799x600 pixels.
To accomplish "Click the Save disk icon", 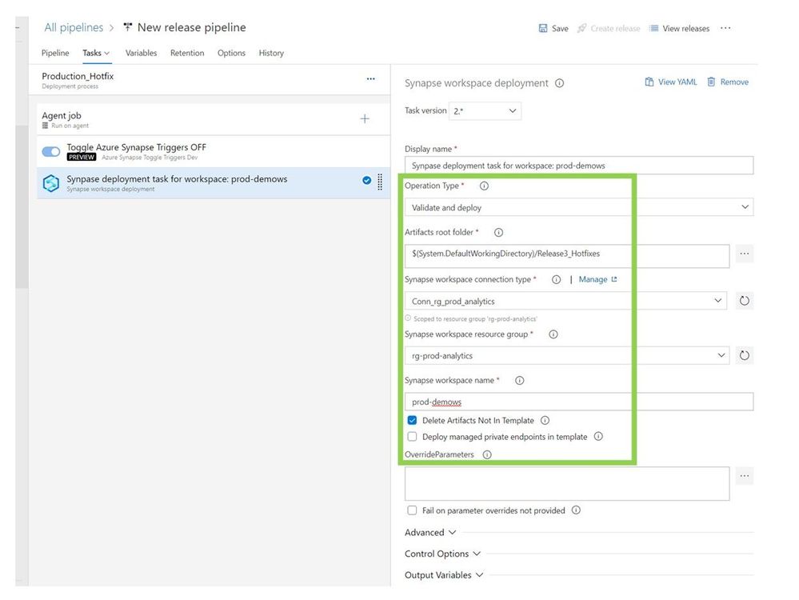I will click(x=544, y=29).
